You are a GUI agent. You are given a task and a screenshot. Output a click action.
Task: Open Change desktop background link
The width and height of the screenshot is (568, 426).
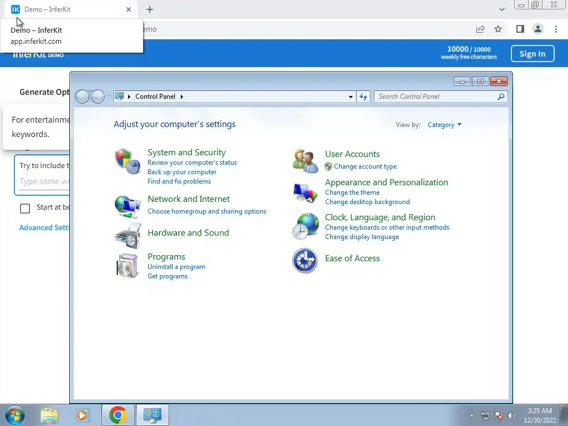[367, 202]
